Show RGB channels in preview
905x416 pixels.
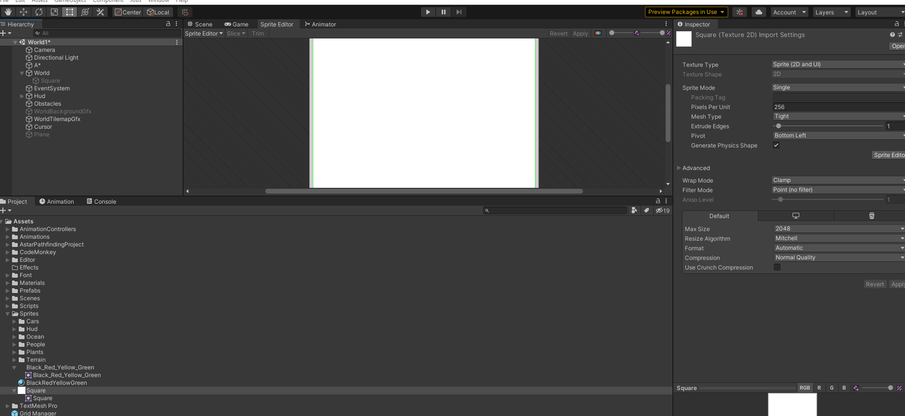(805, 388)
